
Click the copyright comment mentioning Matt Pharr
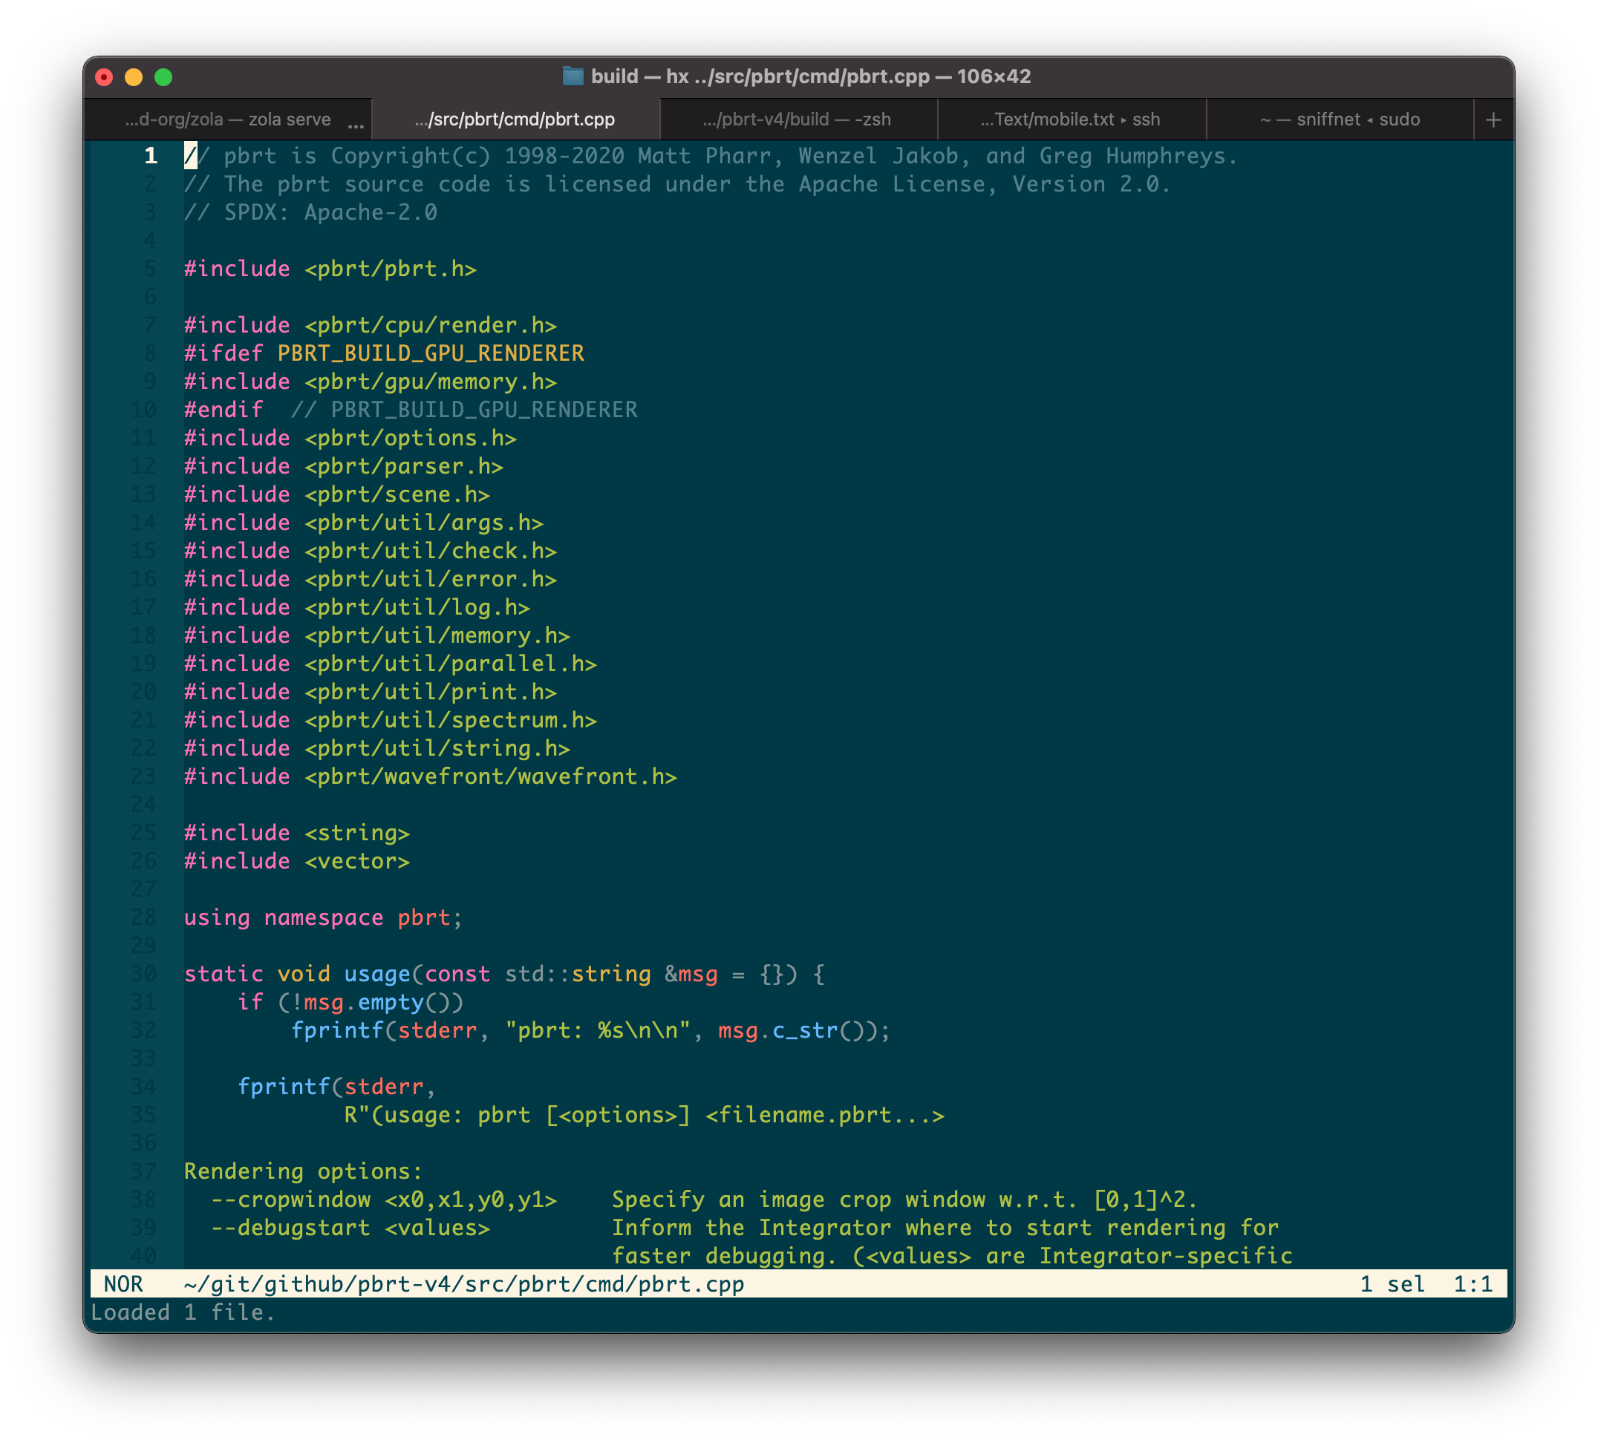click(710, 156)
